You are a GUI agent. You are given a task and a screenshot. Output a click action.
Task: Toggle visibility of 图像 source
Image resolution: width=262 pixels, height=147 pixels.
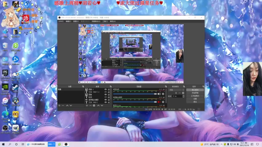pyautogui.click(x=105, y=94)
